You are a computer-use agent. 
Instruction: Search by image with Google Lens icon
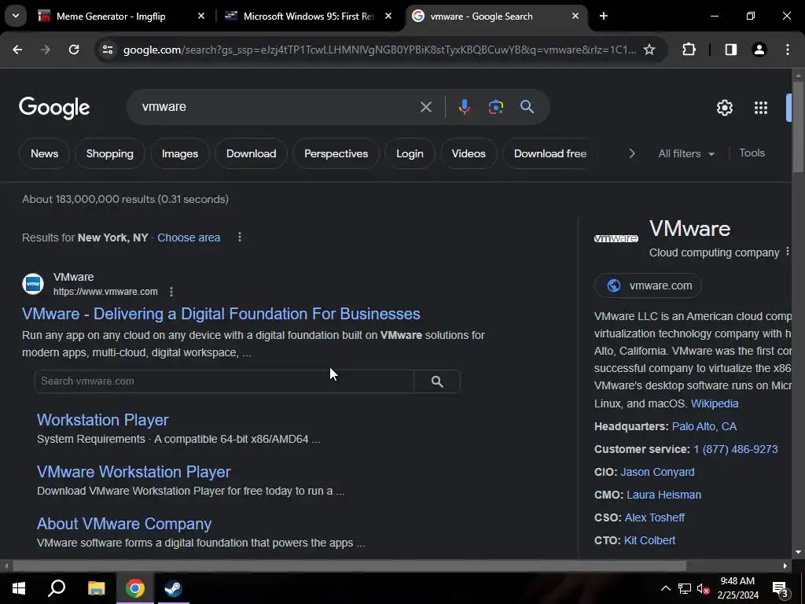pyautogui.click(x=495, y=107)
